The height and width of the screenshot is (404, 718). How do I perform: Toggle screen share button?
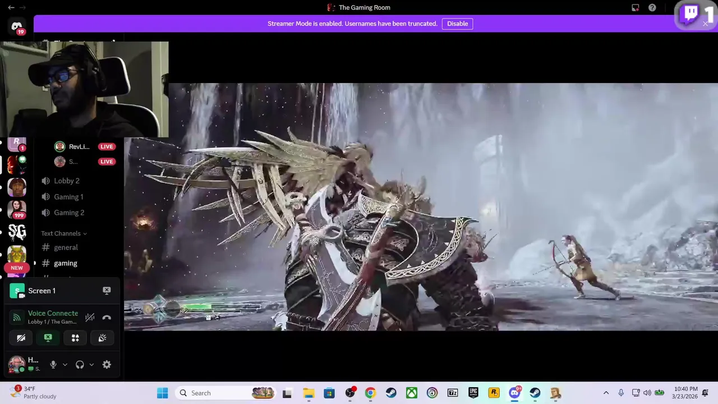pyautogui.click(x=48, y=338)
